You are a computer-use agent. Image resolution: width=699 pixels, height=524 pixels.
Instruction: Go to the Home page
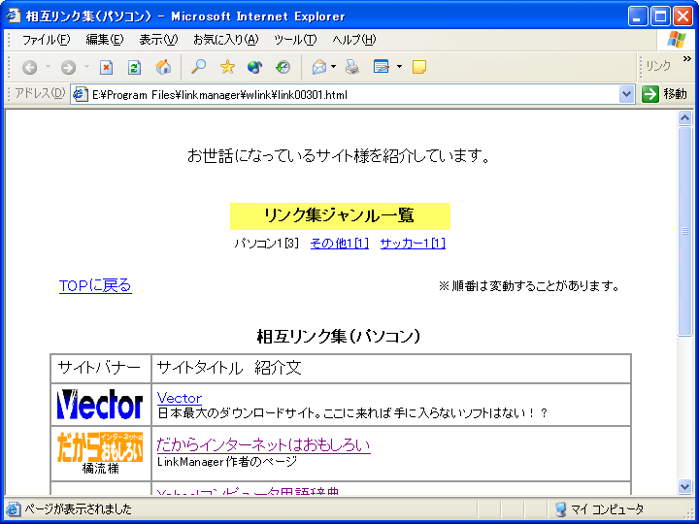163,67
